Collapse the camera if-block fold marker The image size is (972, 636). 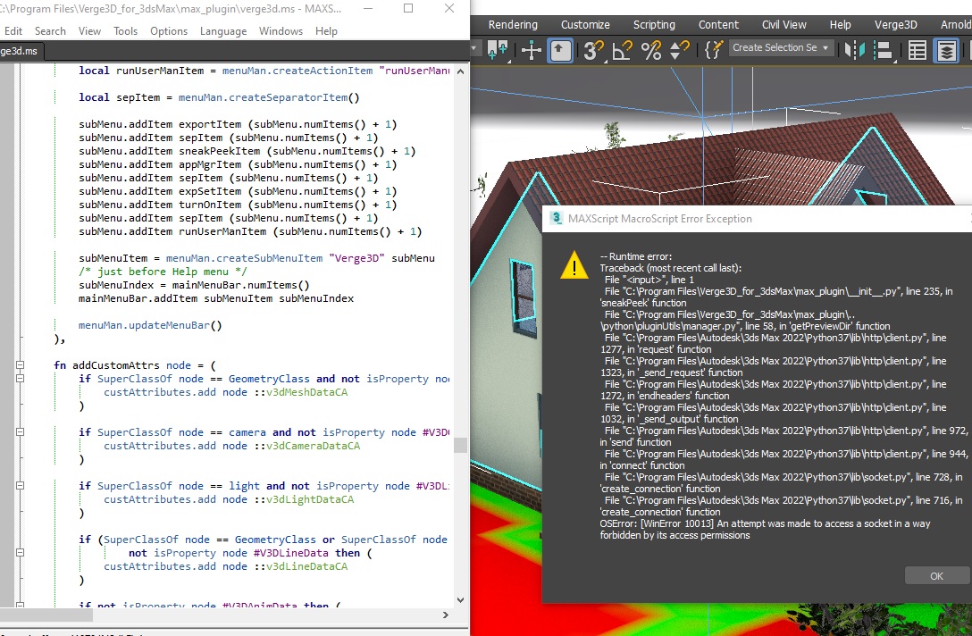[20, 432]
